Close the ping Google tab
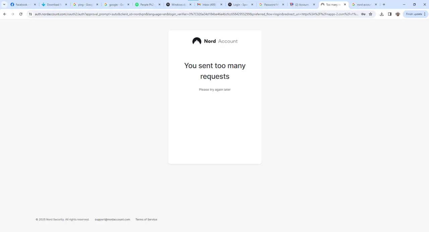 click(x=97, y=5)
